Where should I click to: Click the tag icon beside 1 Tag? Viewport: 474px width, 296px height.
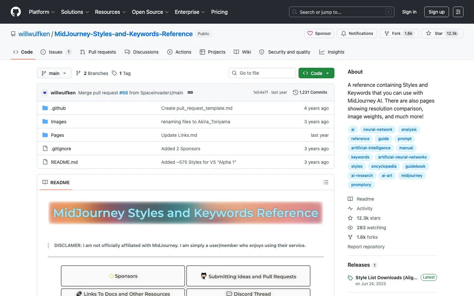click(x=114, y=73)
